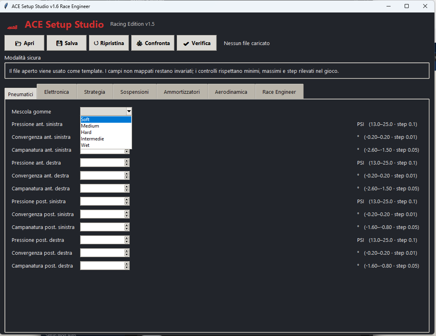
Task: Increase Pressione ant. destra with up arrow
Action: click(127, 161)
